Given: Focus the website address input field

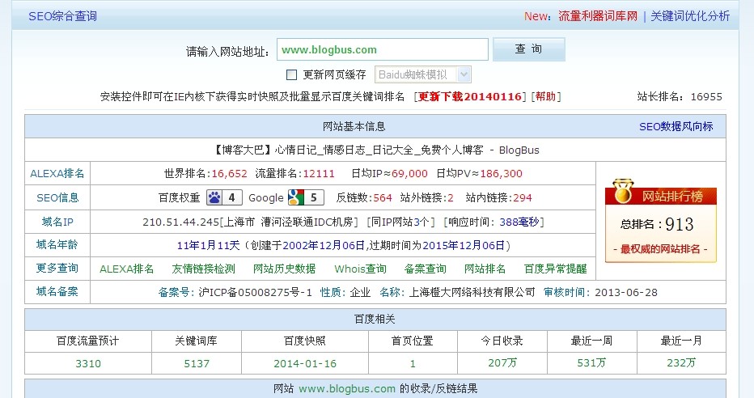Looking at the screenshot, I should [x=383, y=49].
